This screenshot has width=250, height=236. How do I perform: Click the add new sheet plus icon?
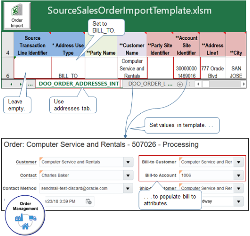pos(180,84)
